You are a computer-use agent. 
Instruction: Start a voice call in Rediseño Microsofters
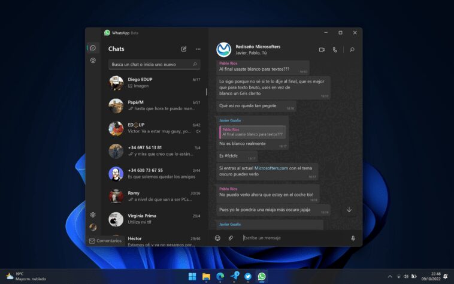(x=335, y=50)
